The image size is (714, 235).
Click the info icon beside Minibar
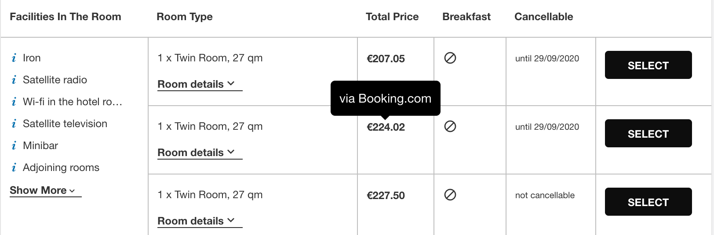(14, 146)
